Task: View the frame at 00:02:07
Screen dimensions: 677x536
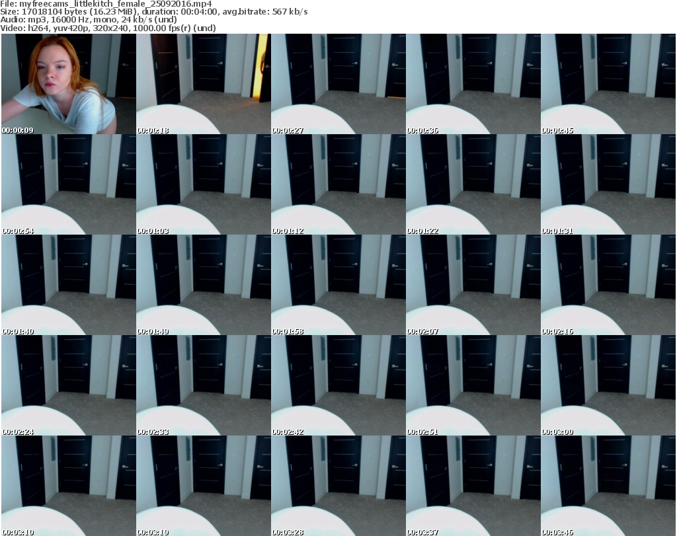Action: [x=473, y=285]
